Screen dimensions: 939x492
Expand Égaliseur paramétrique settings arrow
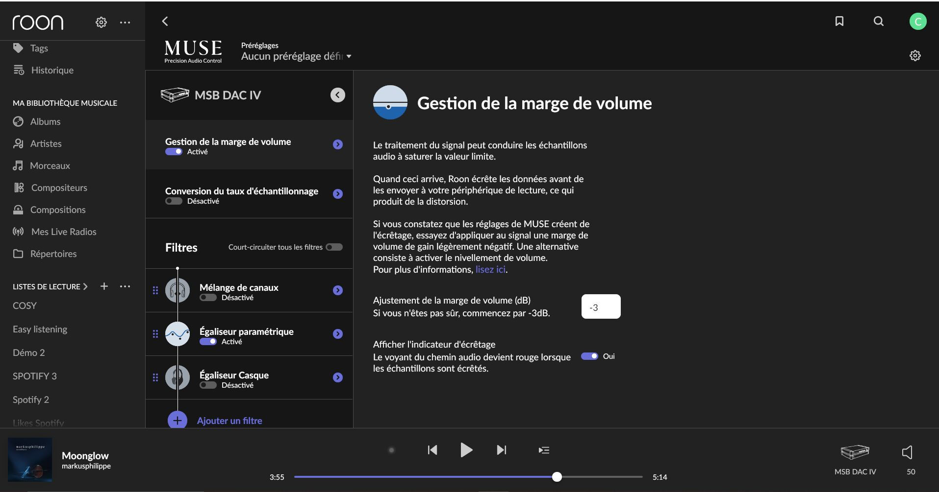[338, 334]
